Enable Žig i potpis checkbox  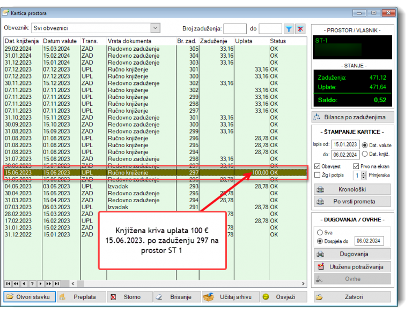click(x=318, y=175)
